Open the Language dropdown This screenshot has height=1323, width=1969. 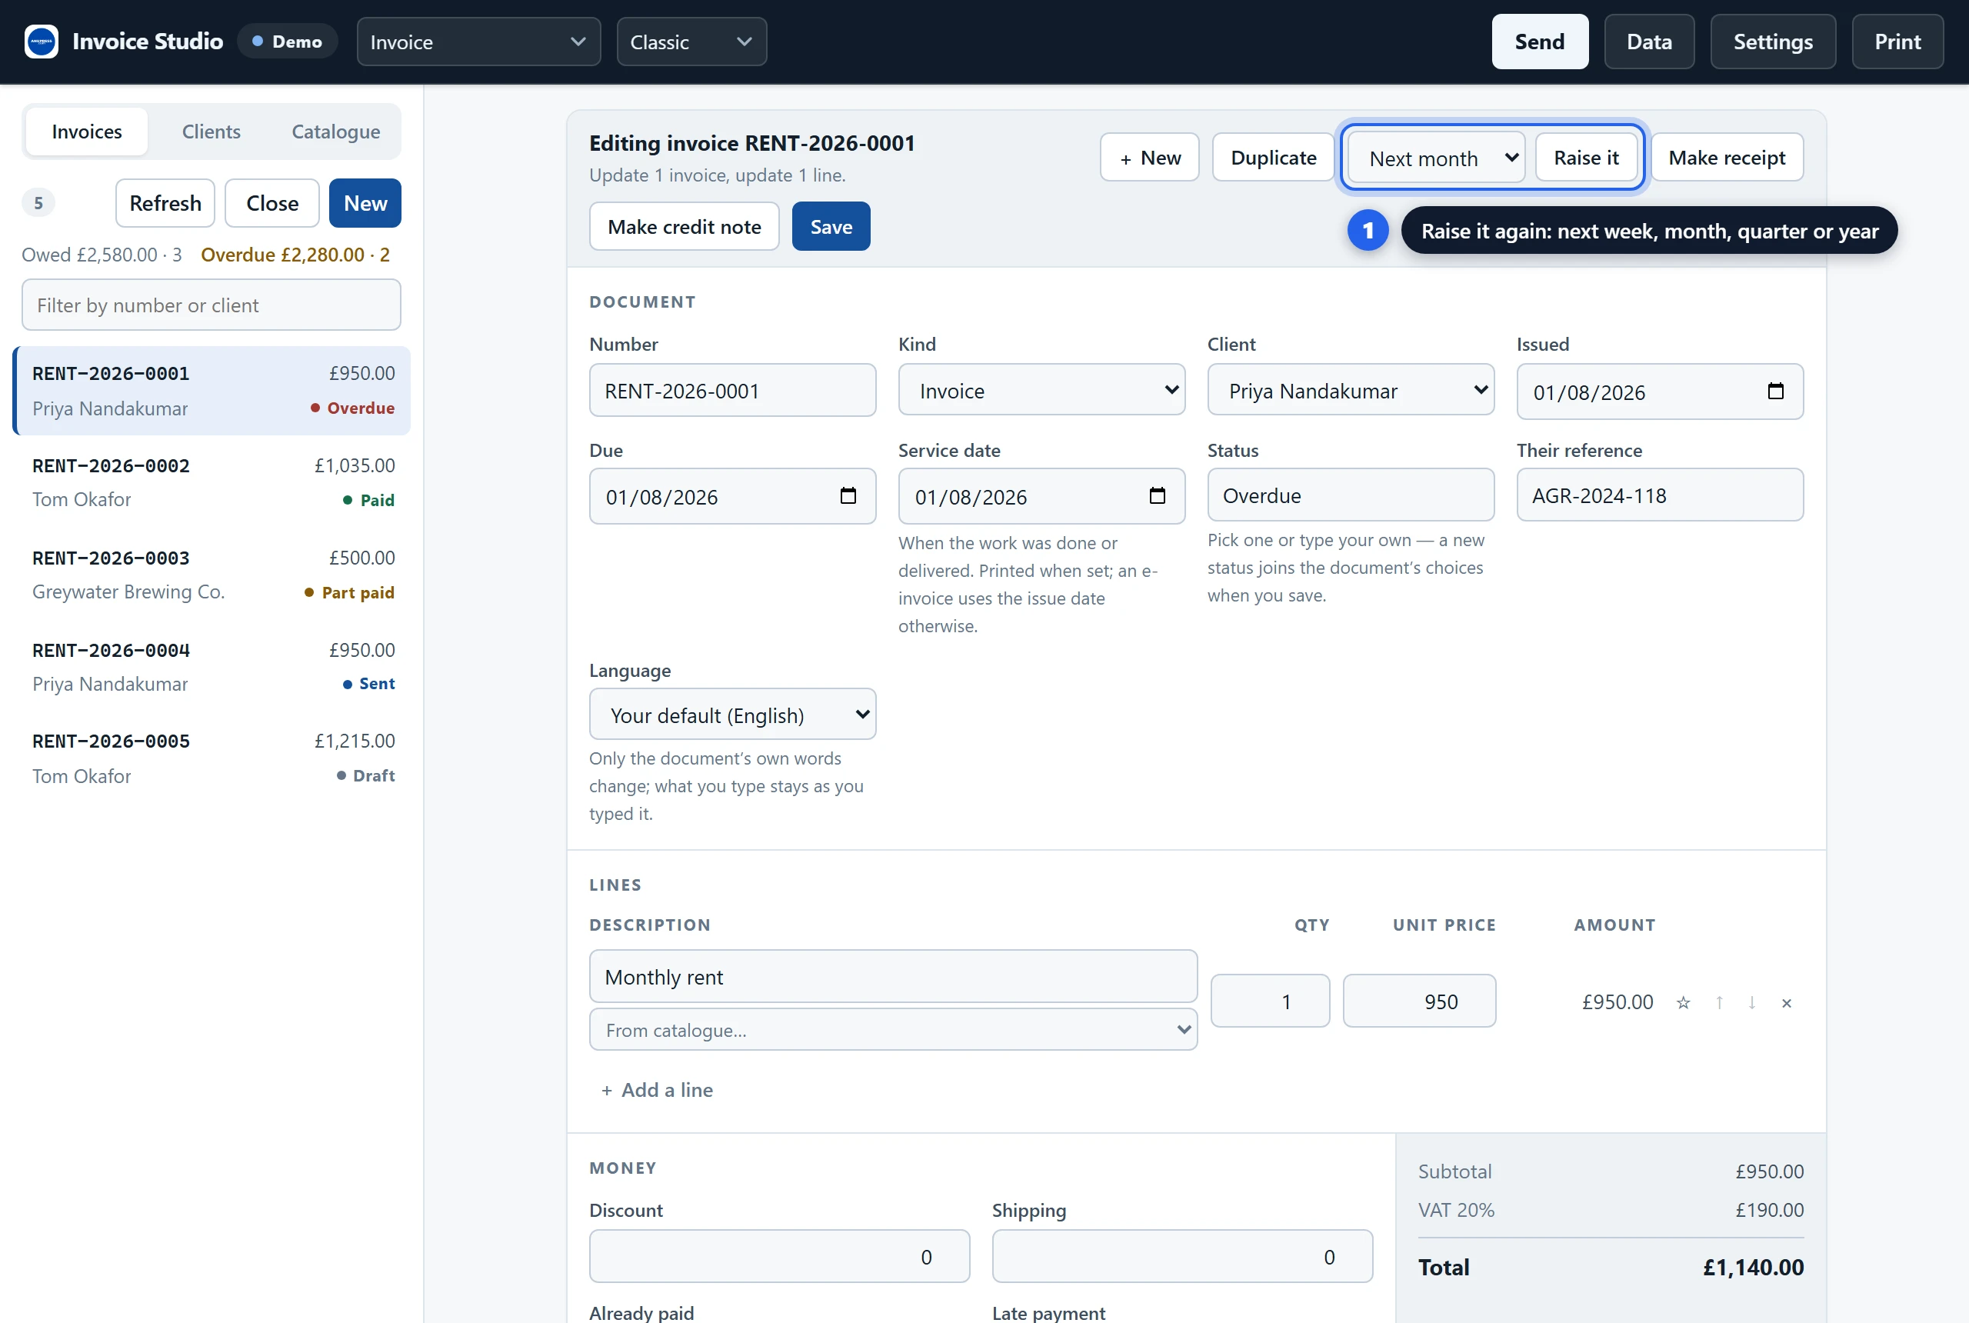pos(732,715)
